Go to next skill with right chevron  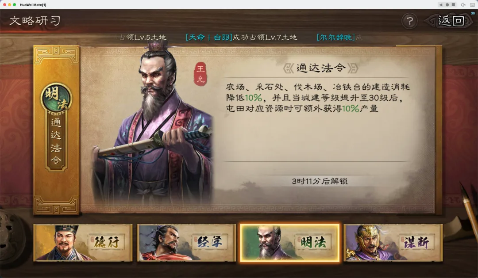click(x=353, y=68)
